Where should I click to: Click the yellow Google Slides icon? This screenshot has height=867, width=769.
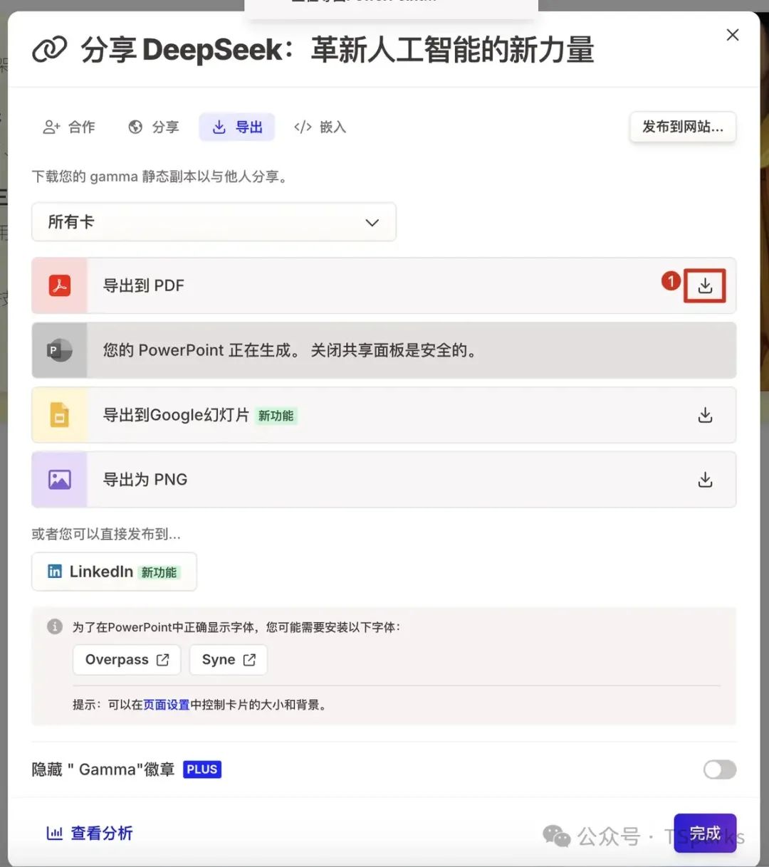coord(60,415)
